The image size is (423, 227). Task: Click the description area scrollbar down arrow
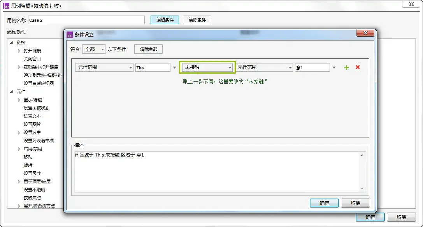pyautogui.click(x=362, y=189)
